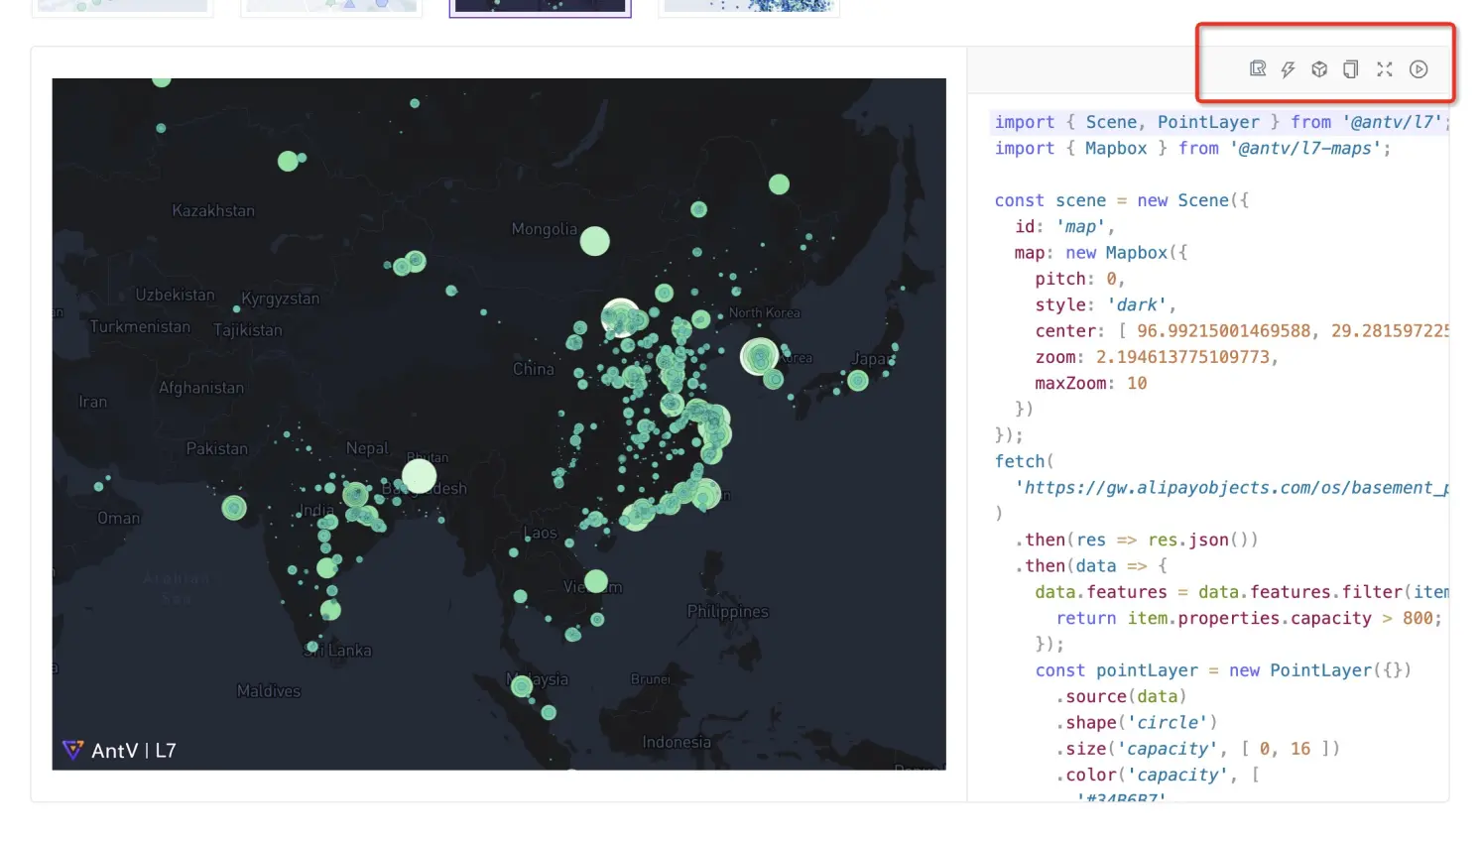The height and width of the screenshot is (842, 1480).
Task: Click the .shape('circle') code line
Action: point(1136,722)
